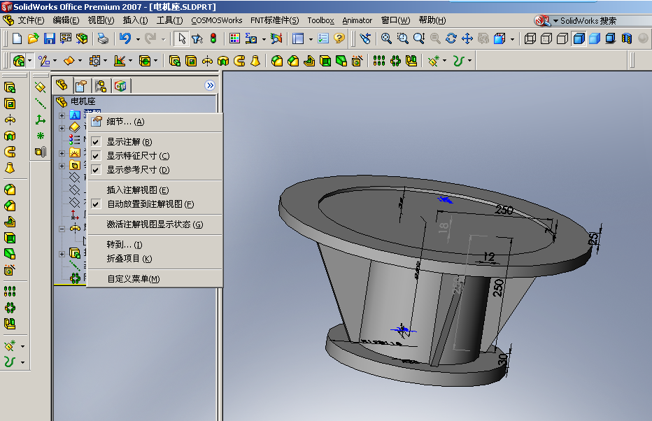Collapse the expanded revolve feature tree node
The height and width of the screenshot is (421, 652).
[62, 228]
